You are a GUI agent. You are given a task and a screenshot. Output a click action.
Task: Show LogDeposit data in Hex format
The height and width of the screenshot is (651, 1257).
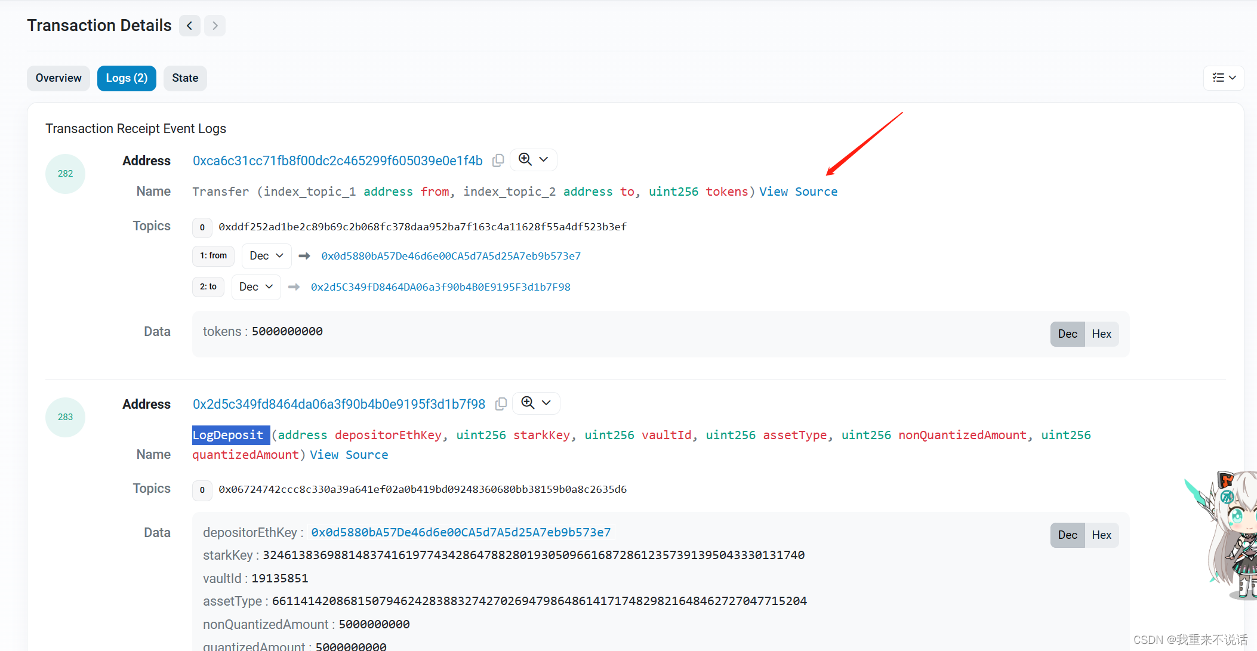1101,535
